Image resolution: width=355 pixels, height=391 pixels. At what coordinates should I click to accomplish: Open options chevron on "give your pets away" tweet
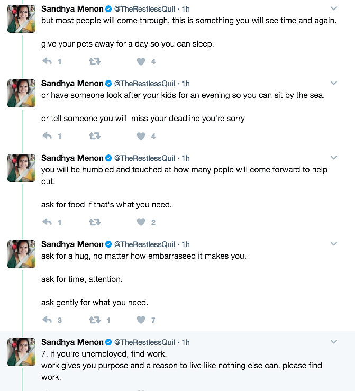click(334, 9)
